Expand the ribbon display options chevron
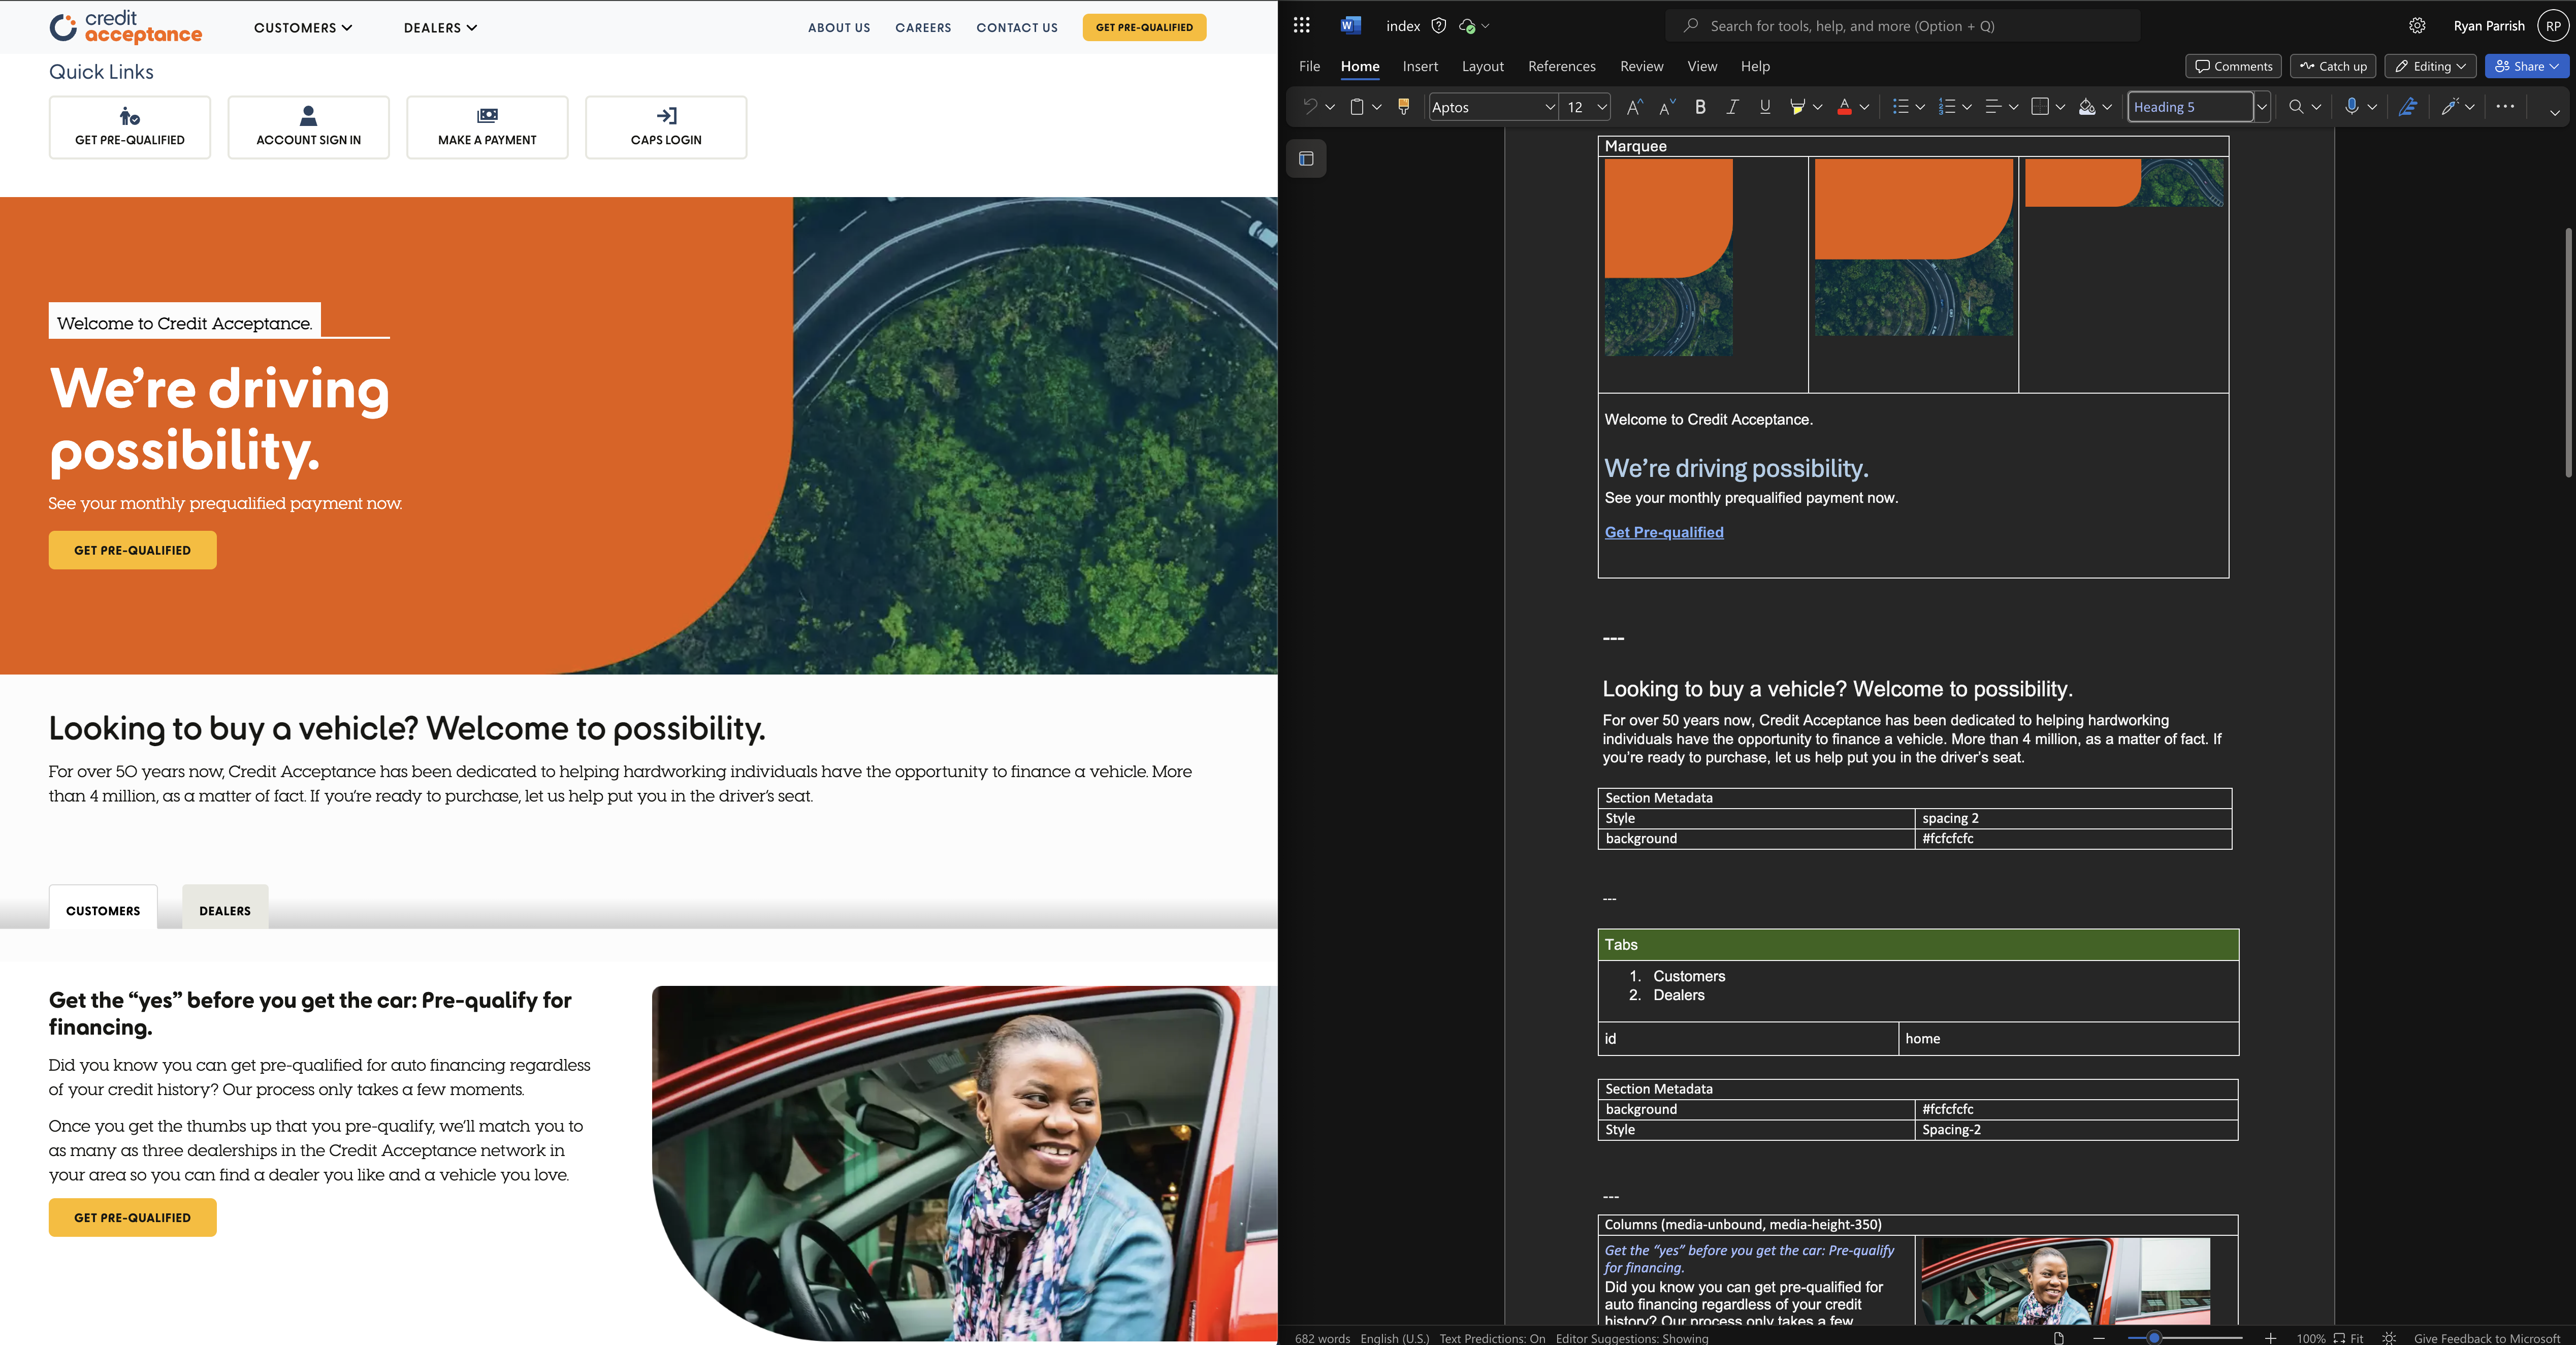 2555,112
